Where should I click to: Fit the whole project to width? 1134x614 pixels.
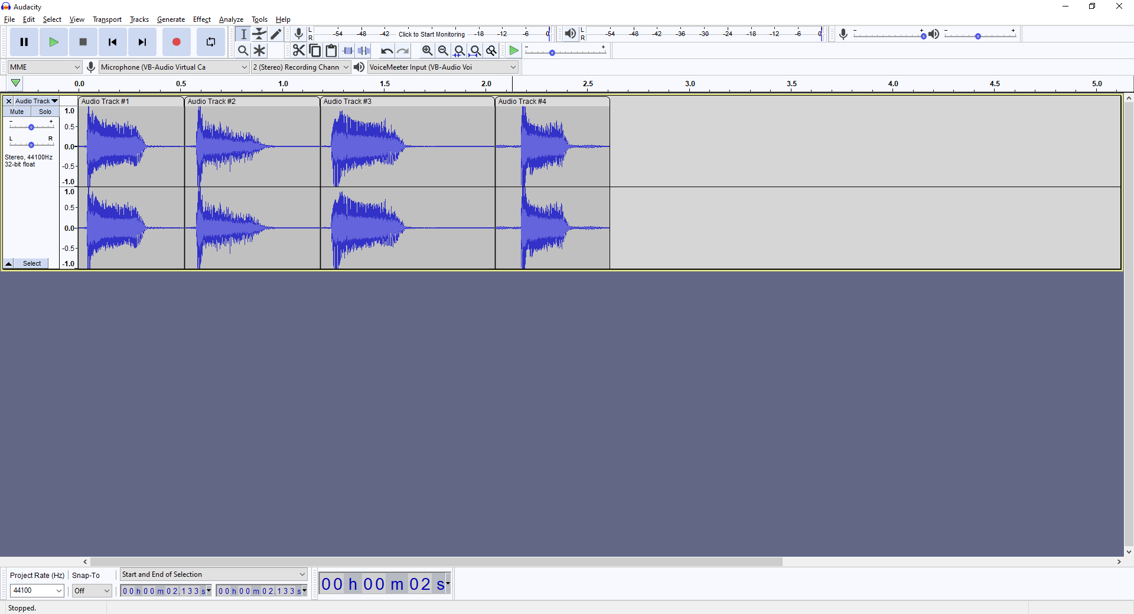click(x=475, y=51)
